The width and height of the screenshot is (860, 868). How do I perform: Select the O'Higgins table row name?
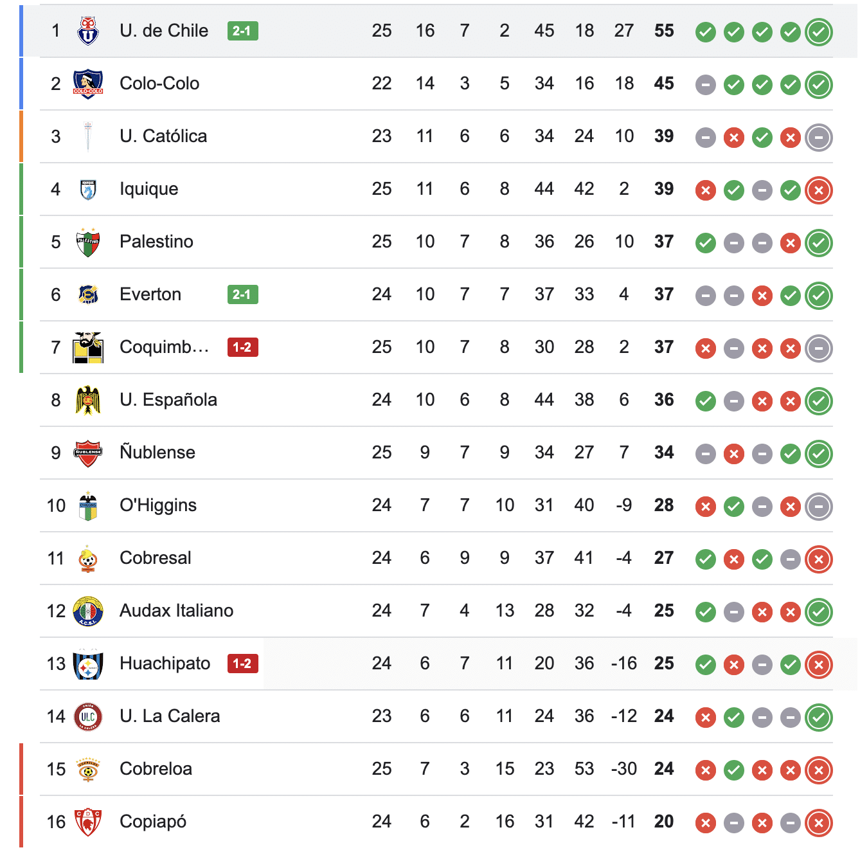click(x=158, y=505)
